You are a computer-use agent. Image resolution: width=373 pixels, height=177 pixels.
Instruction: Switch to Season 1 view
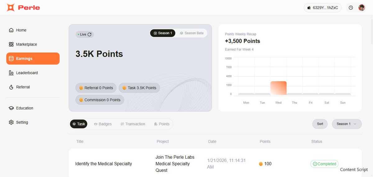(163, 33)
